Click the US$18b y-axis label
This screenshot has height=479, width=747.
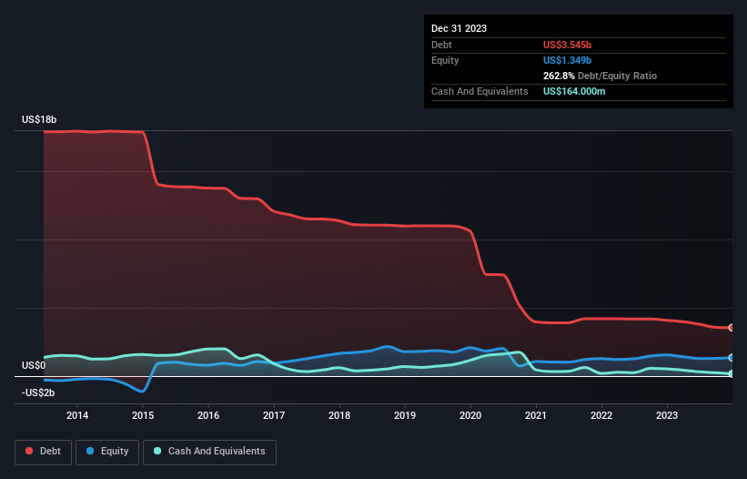click(x=39, y=119)
